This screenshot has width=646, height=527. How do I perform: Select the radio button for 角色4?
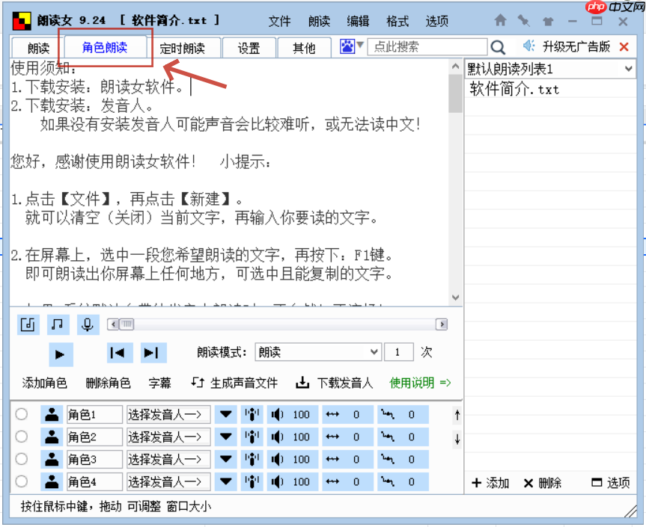point(22,481)
